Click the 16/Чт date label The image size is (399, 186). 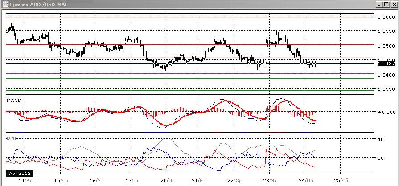point(97,180)
